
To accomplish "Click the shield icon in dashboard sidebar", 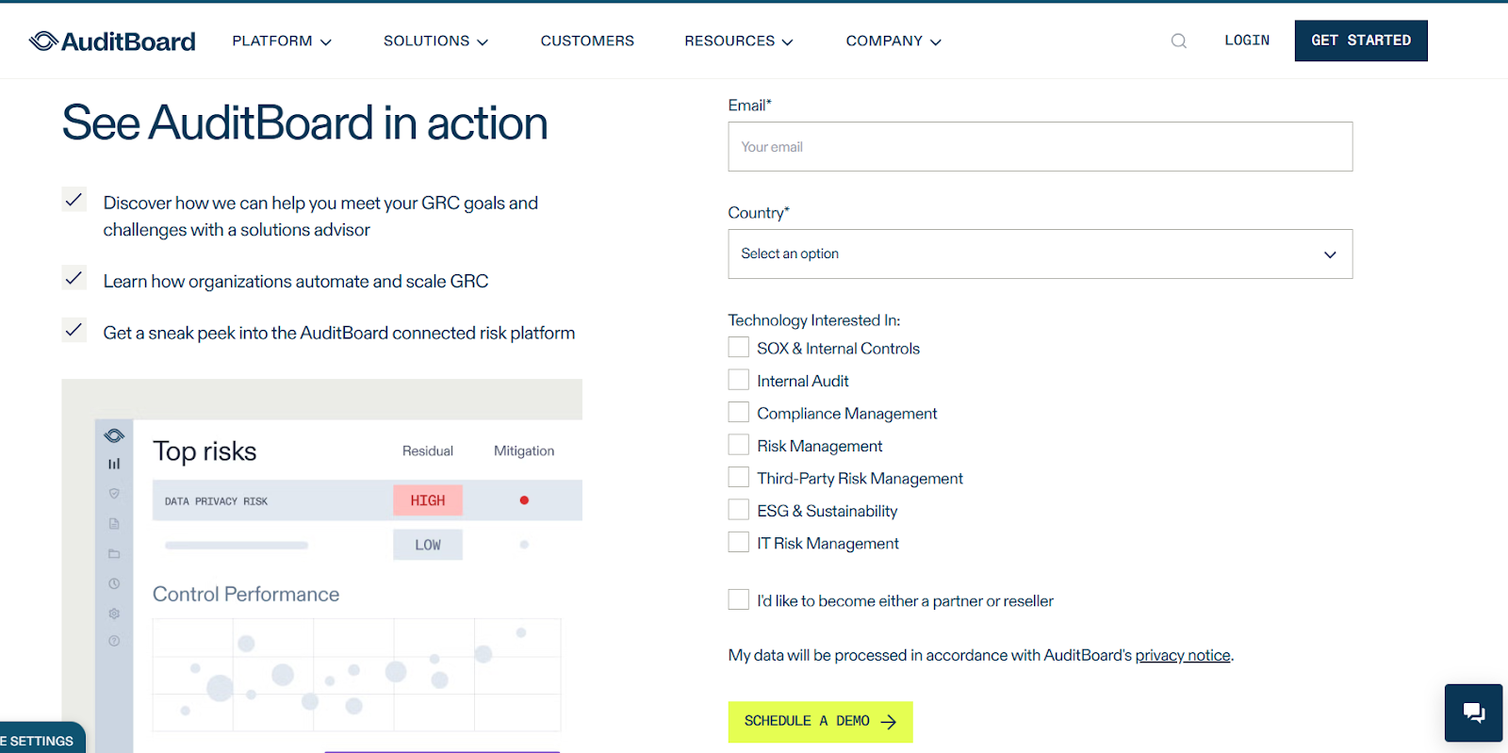I will tap(114, 494).
